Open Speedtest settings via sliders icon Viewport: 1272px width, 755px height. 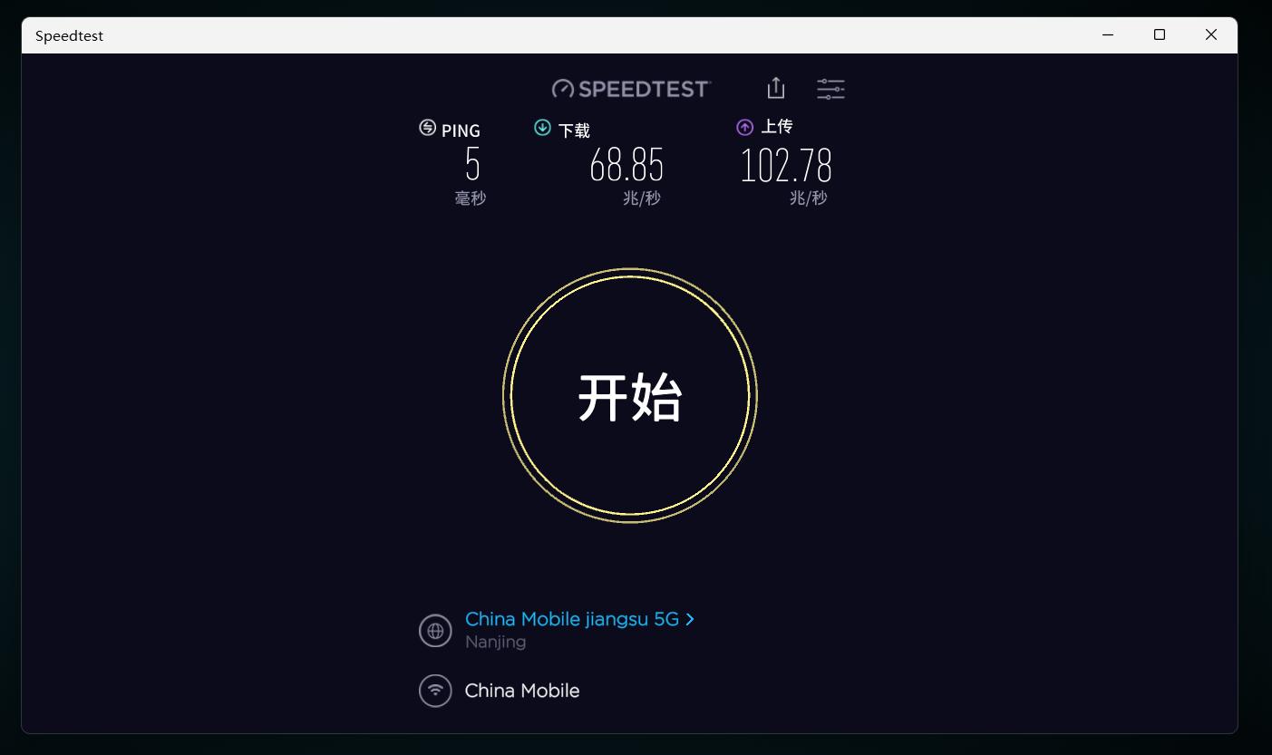pyautogui.click(x=830, y=88)
